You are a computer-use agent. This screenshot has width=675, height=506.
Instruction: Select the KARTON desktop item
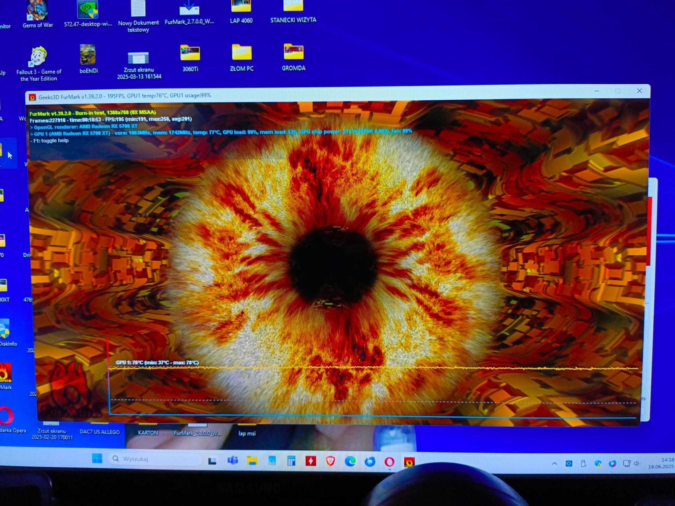coord(148,433)
